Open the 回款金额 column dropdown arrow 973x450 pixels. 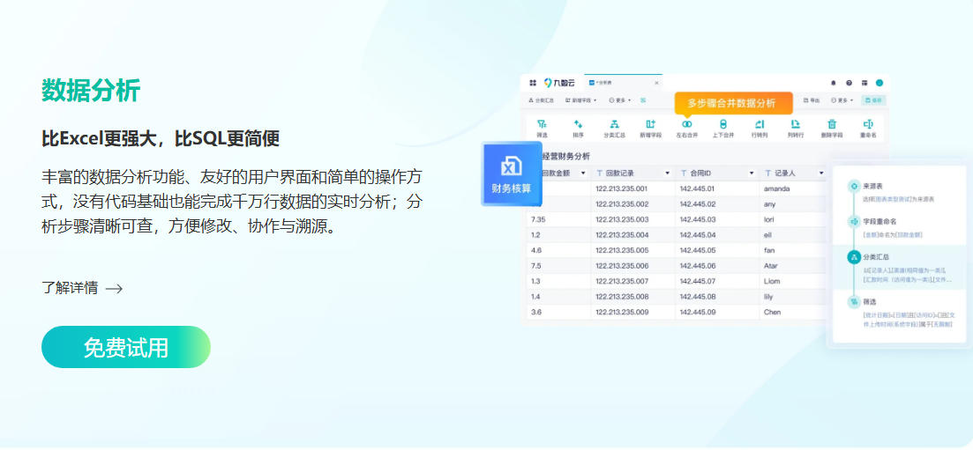pos(583,173)
